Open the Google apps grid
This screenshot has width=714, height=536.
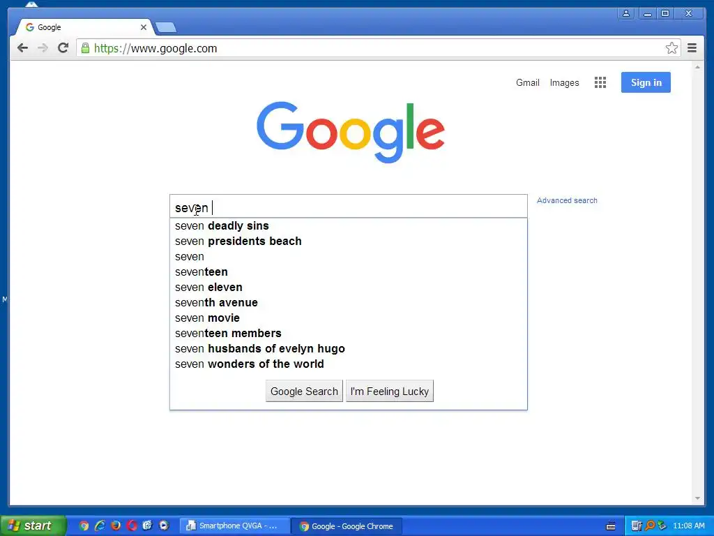tap(600, 82)
